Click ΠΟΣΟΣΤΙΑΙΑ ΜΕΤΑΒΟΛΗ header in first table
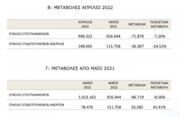Screen dimensions: 180x117 159,24
